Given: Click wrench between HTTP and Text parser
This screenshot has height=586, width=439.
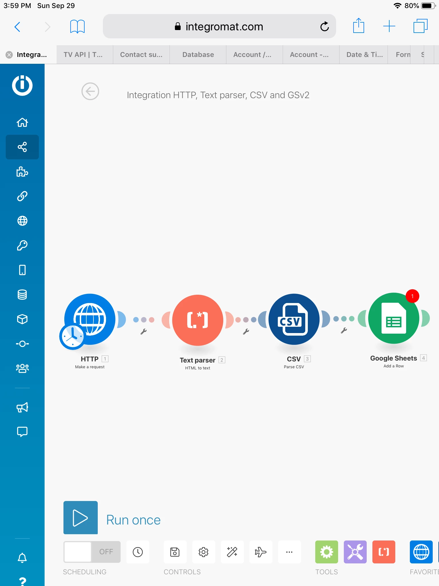Looking at the screenshot, I should click(x=143, y=332).
